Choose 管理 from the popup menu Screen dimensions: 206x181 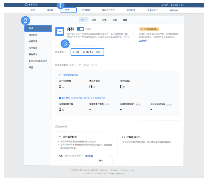tap(101, 161)
